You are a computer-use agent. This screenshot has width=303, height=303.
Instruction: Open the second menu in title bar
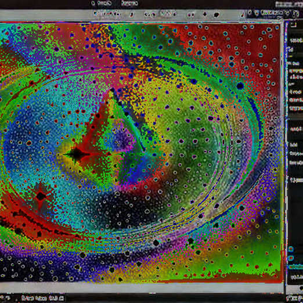pyautogui.click(x=129, y=3)
